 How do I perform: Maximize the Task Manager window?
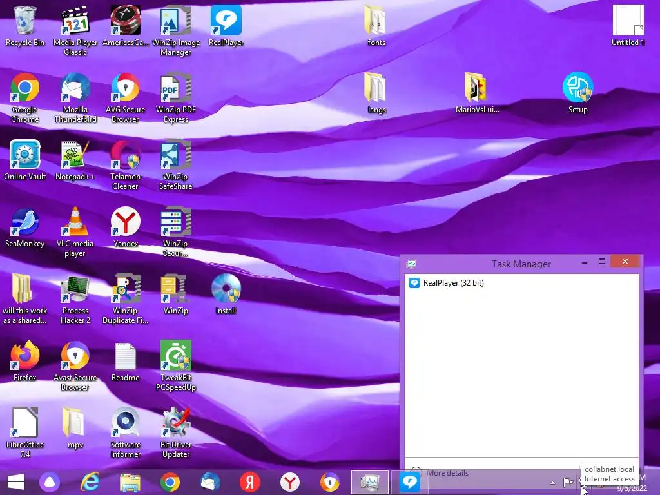point(602,262)
